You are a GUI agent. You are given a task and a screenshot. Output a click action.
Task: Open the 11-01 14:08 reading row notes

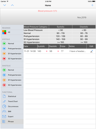click(78, 51)
